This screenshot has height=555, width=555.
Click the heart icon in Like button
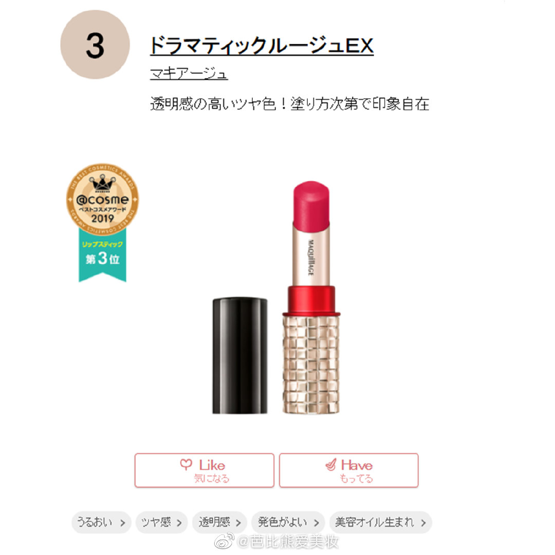click(186, 464)
